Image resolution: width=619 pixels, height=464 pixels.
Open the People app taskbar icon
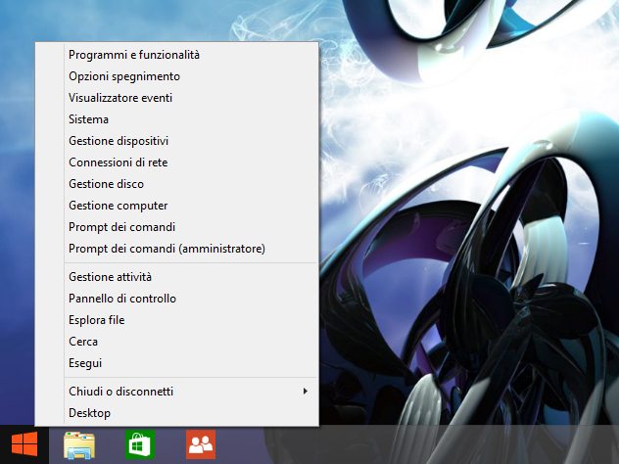coord(201,445)
